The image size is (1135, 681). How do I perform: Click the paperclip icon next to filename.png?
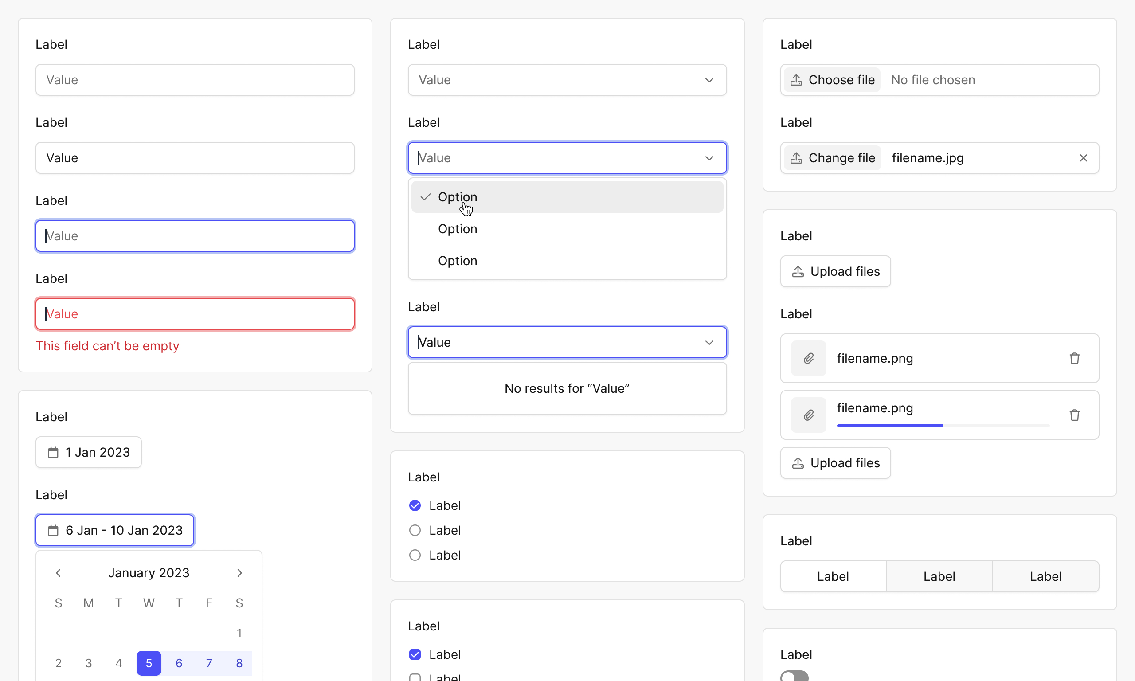click(x=809, y=357)
